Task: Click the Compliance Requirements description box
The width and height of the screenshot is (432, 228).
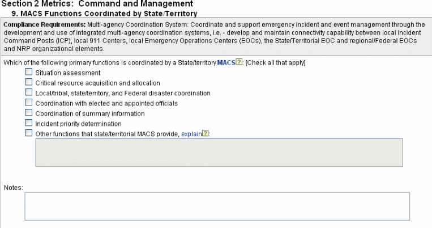Action: tap(214, 37)
